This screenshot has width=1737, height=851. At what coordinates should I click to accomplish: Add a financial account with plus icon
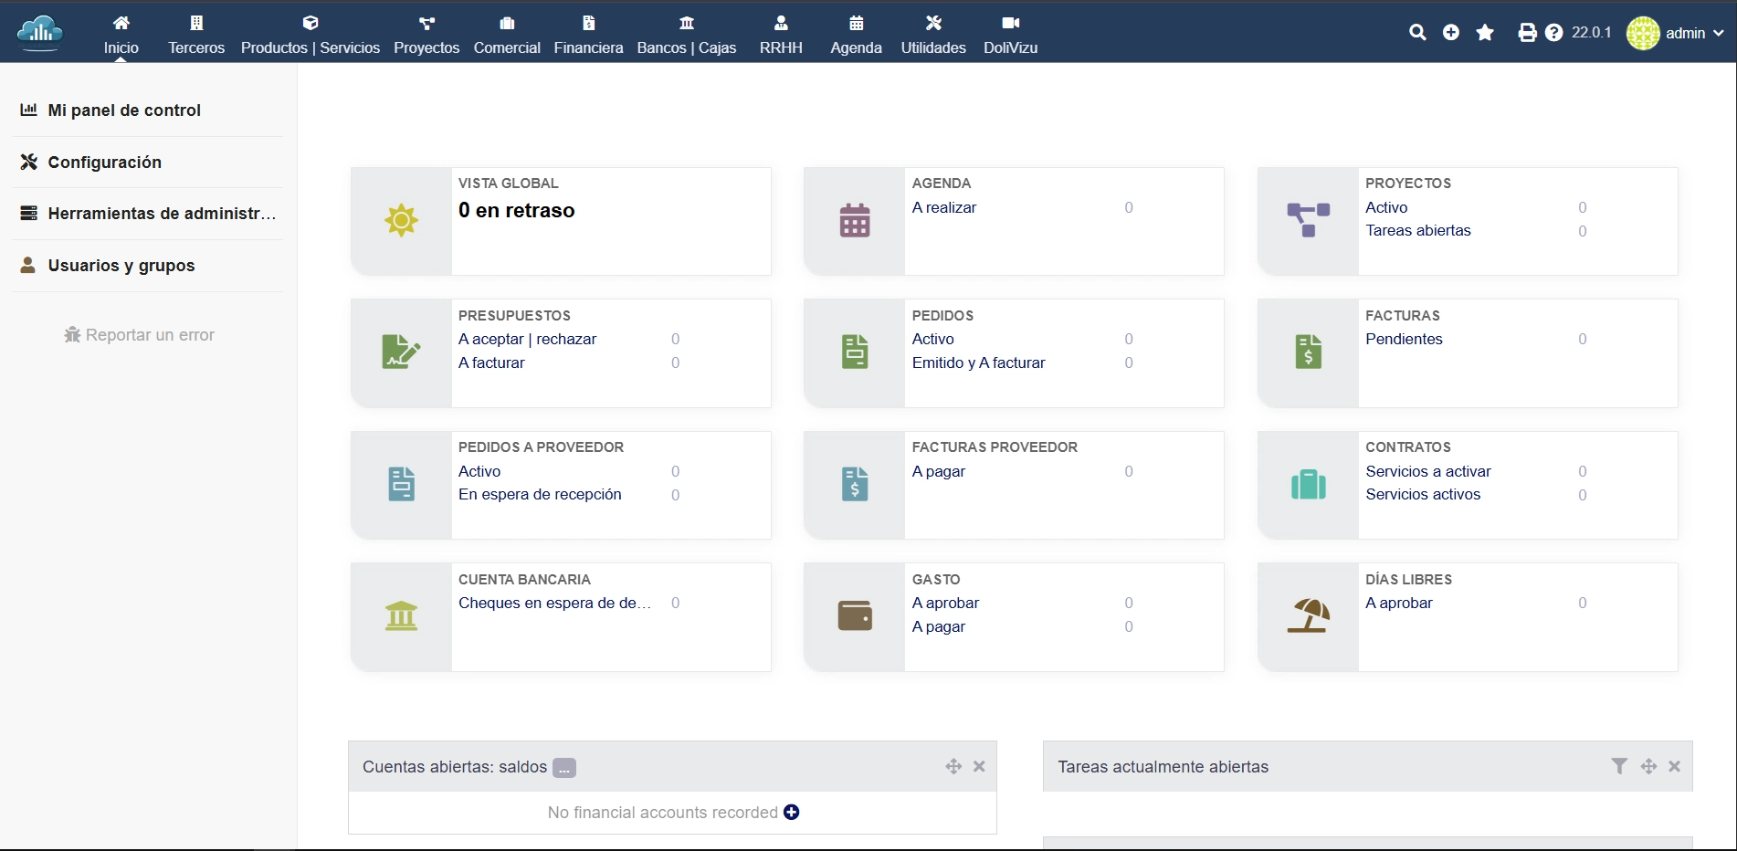[792, 812]
